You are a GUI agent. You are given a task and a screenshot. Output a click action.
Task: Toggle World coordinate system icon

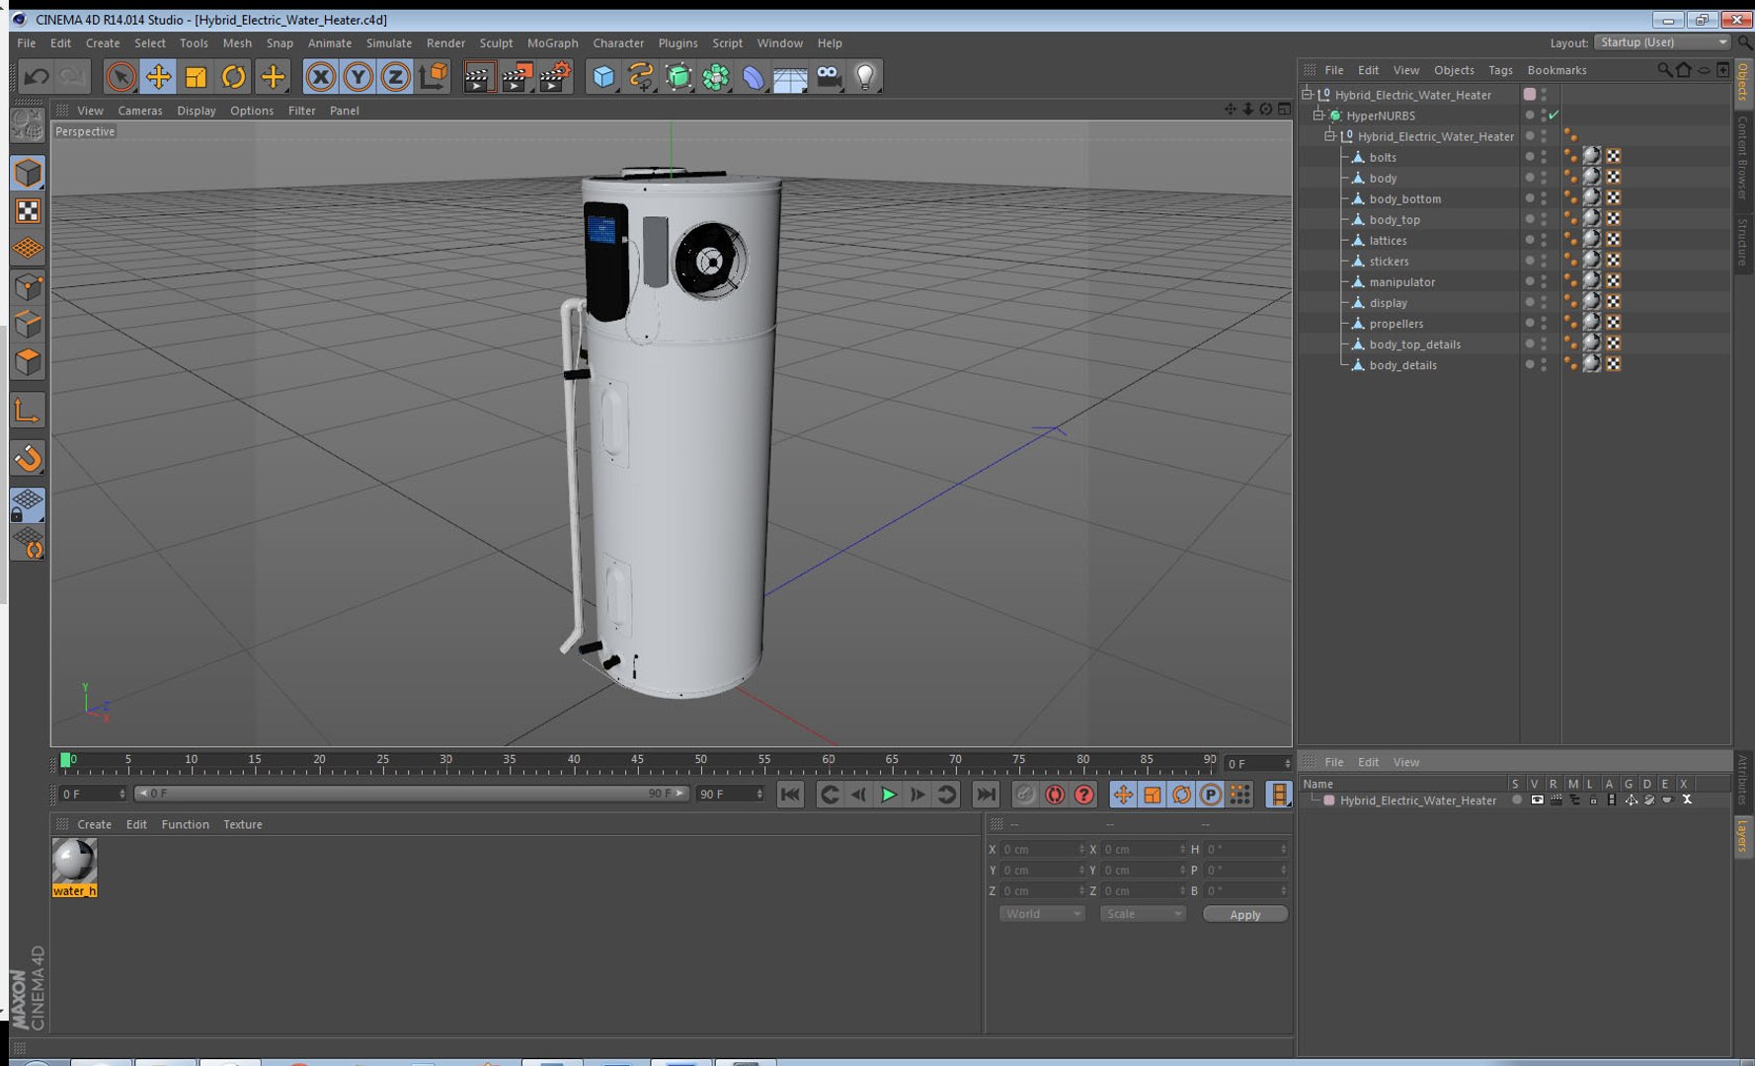click(x=433, y=76)
